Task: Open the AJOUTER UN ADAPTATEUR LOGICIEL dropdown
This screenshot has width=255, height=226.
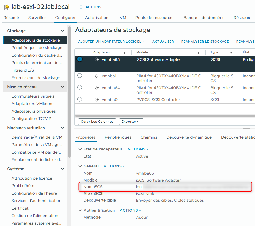Action: pos(112,41)
